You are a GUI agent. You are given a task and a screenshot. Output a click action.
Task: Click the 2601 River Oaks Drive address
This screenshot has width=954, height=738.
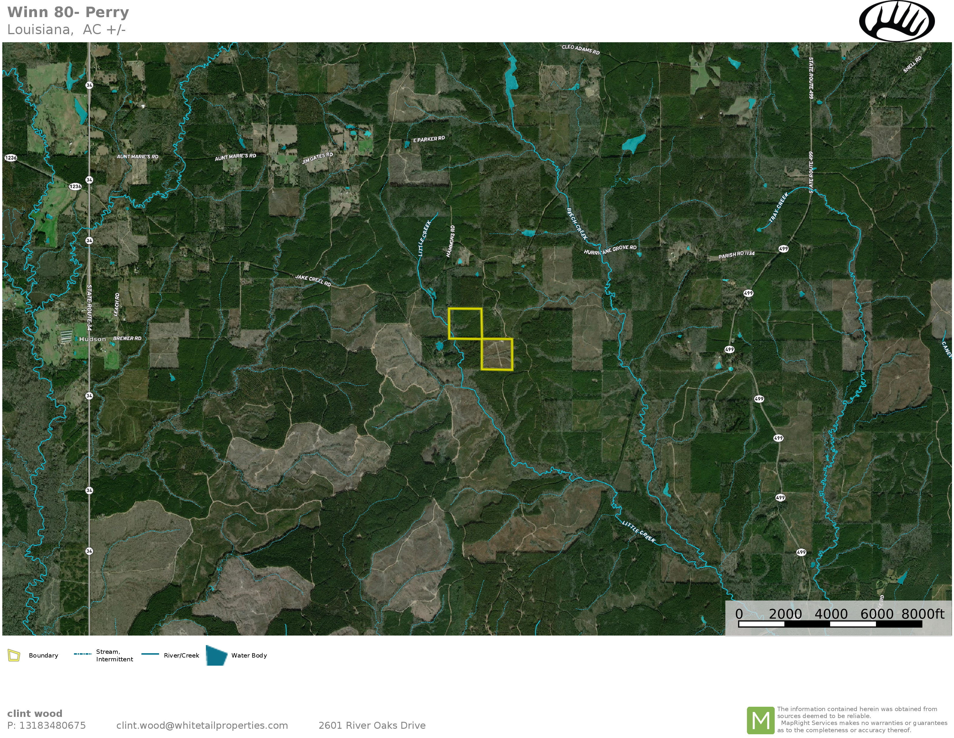click(x=372, y=726)
